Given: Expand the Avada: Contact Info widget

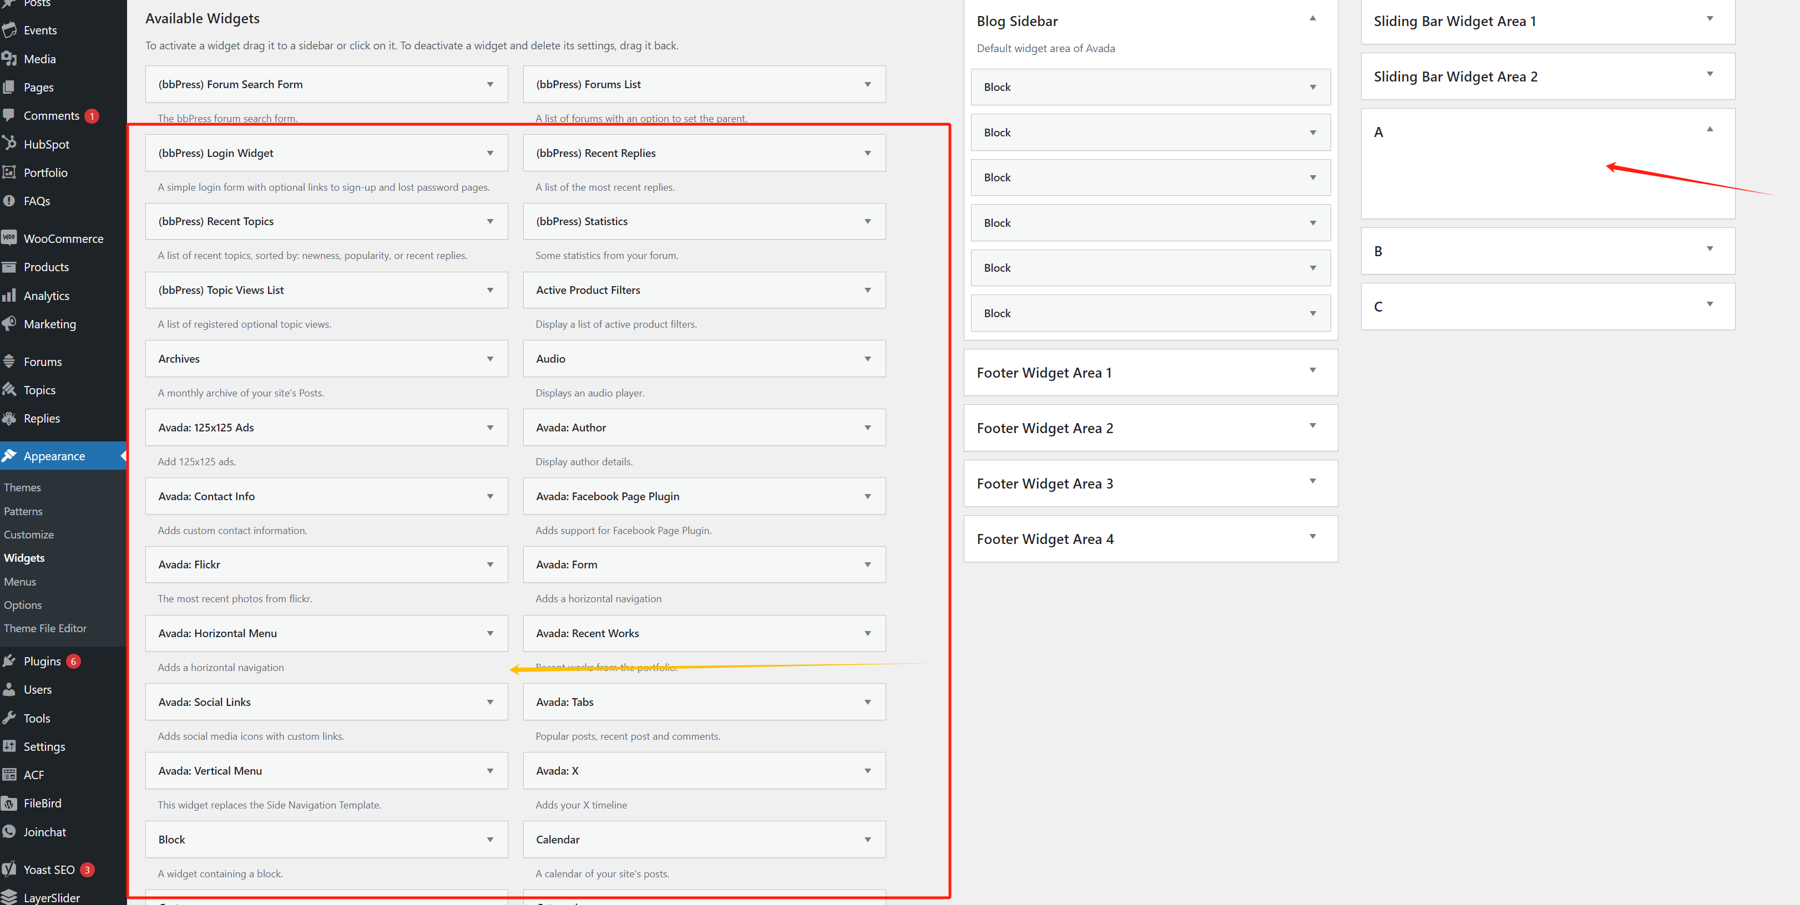Looking at the screenshot, I should pyautogui.click(x=490, y=496).
